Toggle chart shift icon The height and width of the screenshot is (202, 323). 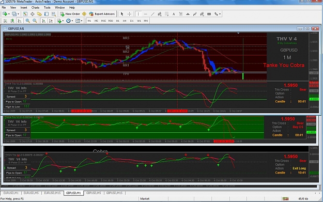51,21
